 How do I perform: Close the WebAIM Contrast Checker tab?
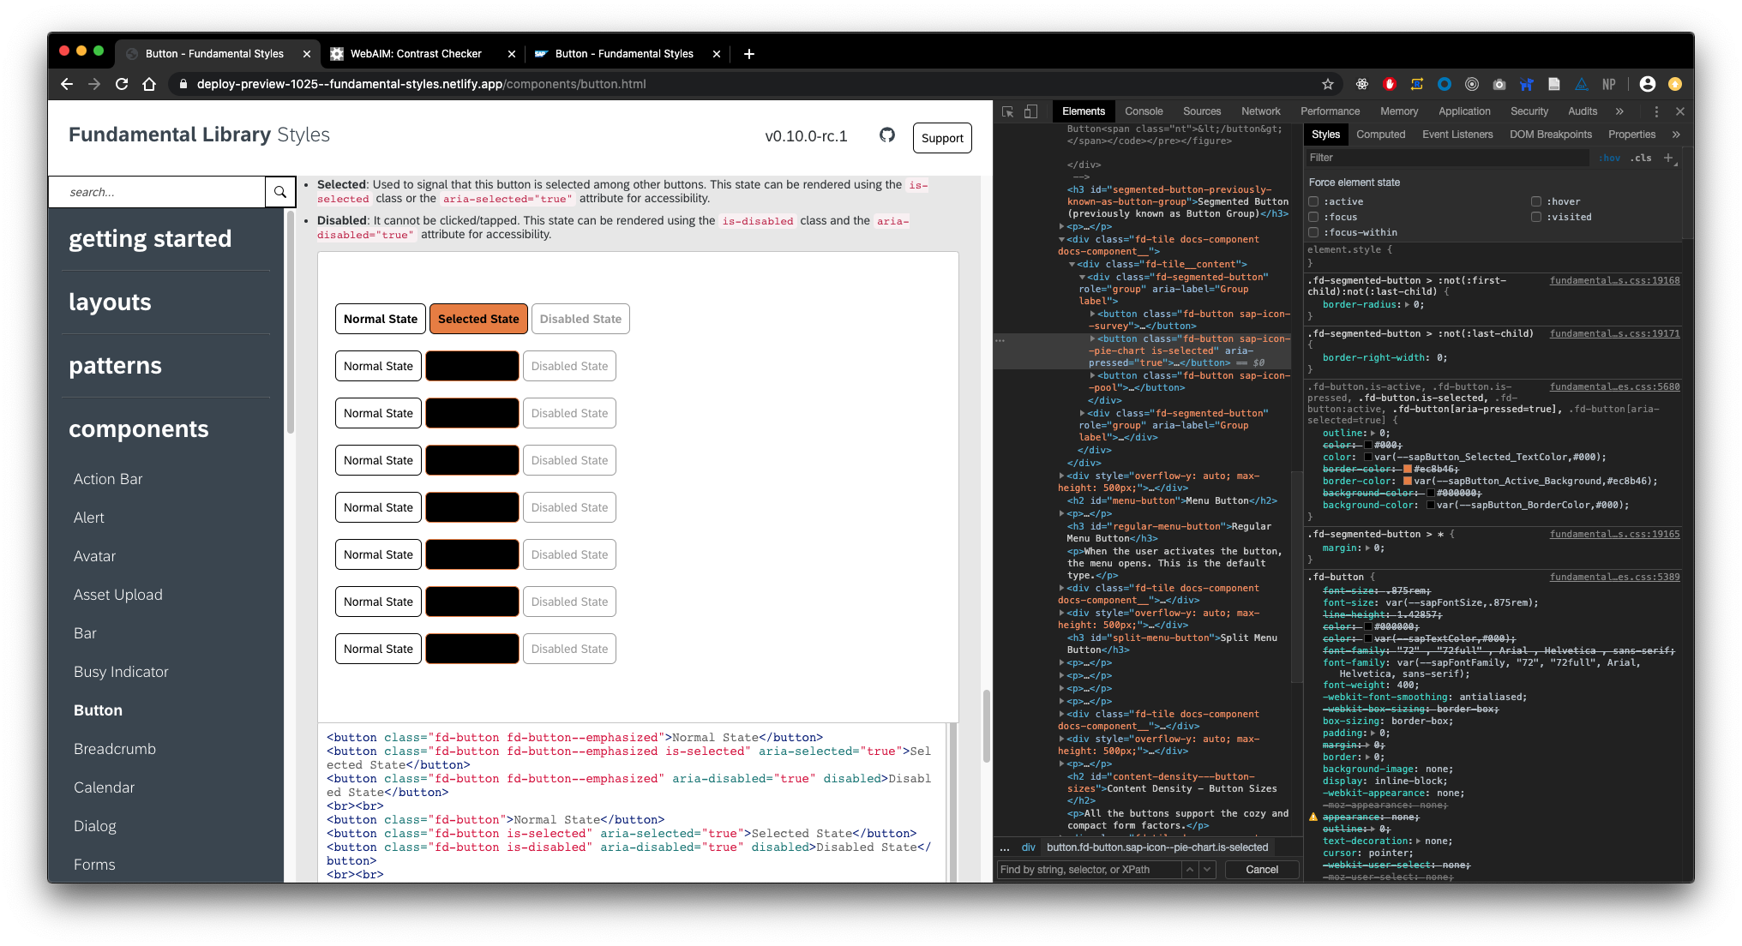tap(512, 54)
